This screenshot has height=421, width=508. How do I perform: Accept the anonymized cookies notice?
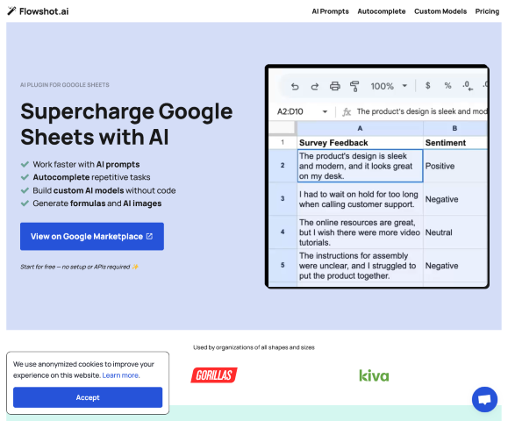point(88,397)
